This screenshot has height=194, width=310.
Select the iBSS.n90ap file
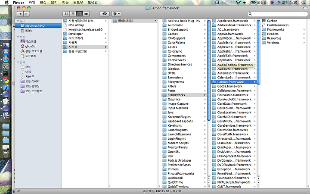click(x=85, y=25)
